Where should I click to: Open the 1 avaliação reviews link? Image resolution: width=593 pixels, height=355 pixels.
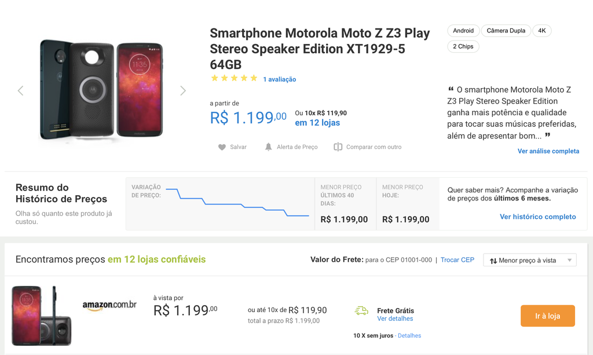tap(280, 79)
